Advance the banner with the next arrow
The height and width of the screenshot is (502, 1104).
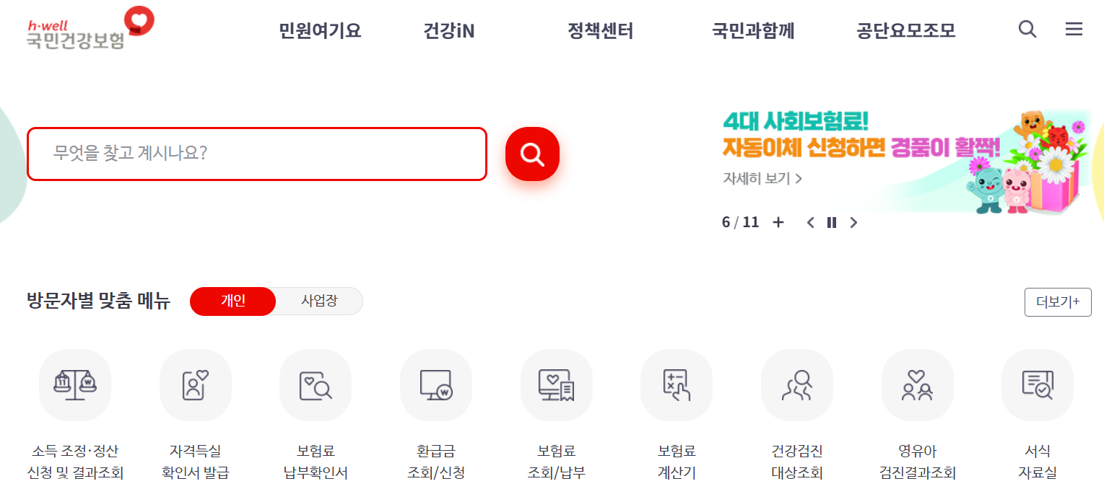point(853,222)
